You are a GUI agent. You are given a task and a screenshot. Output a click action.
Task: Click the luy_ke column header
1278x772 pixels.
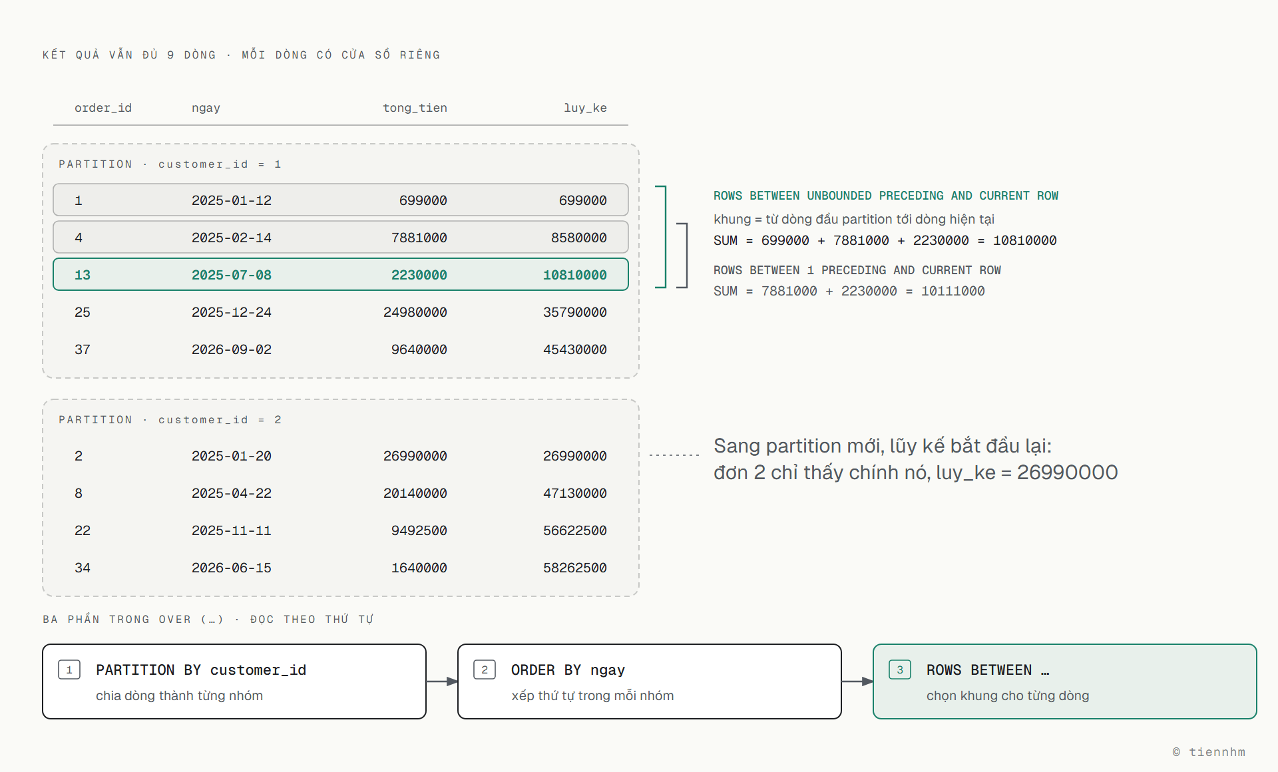(585, 108)
